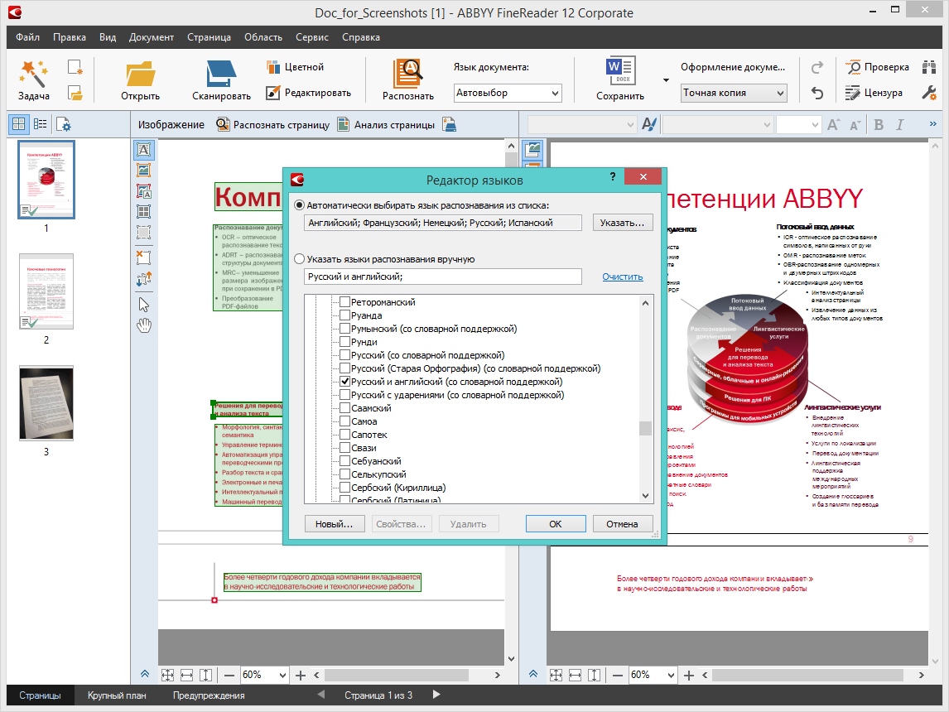Click the Очистить link
The height and width of the screenshot is (712, 949).
pos(622,277)
